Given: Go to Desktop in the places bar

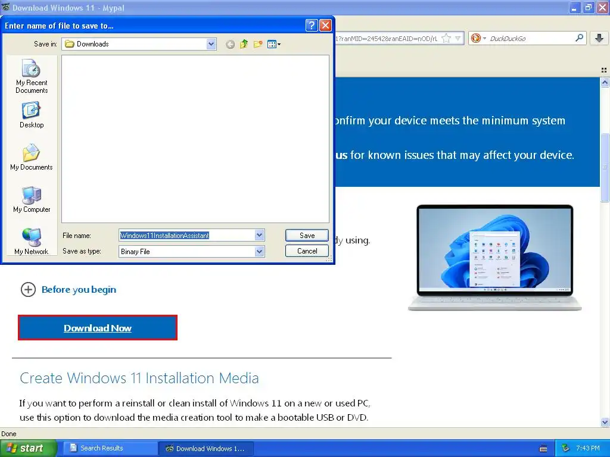Looking at the screenshot, I should pyautogui.click(x=32, y=115).
